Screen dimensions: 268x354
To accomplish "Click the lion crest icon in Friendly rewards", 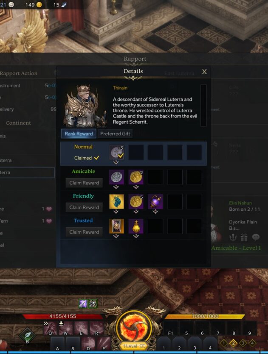I will (x=116, y=201).
